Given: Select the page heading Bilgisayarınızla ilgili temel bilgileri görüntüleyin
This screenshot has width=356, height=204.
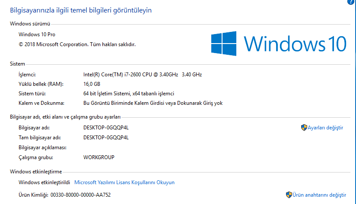Looking at the screenshot, I should point(81,10).
